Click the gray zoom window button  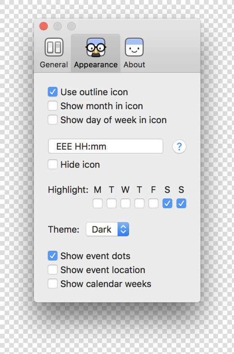[72, 26]
